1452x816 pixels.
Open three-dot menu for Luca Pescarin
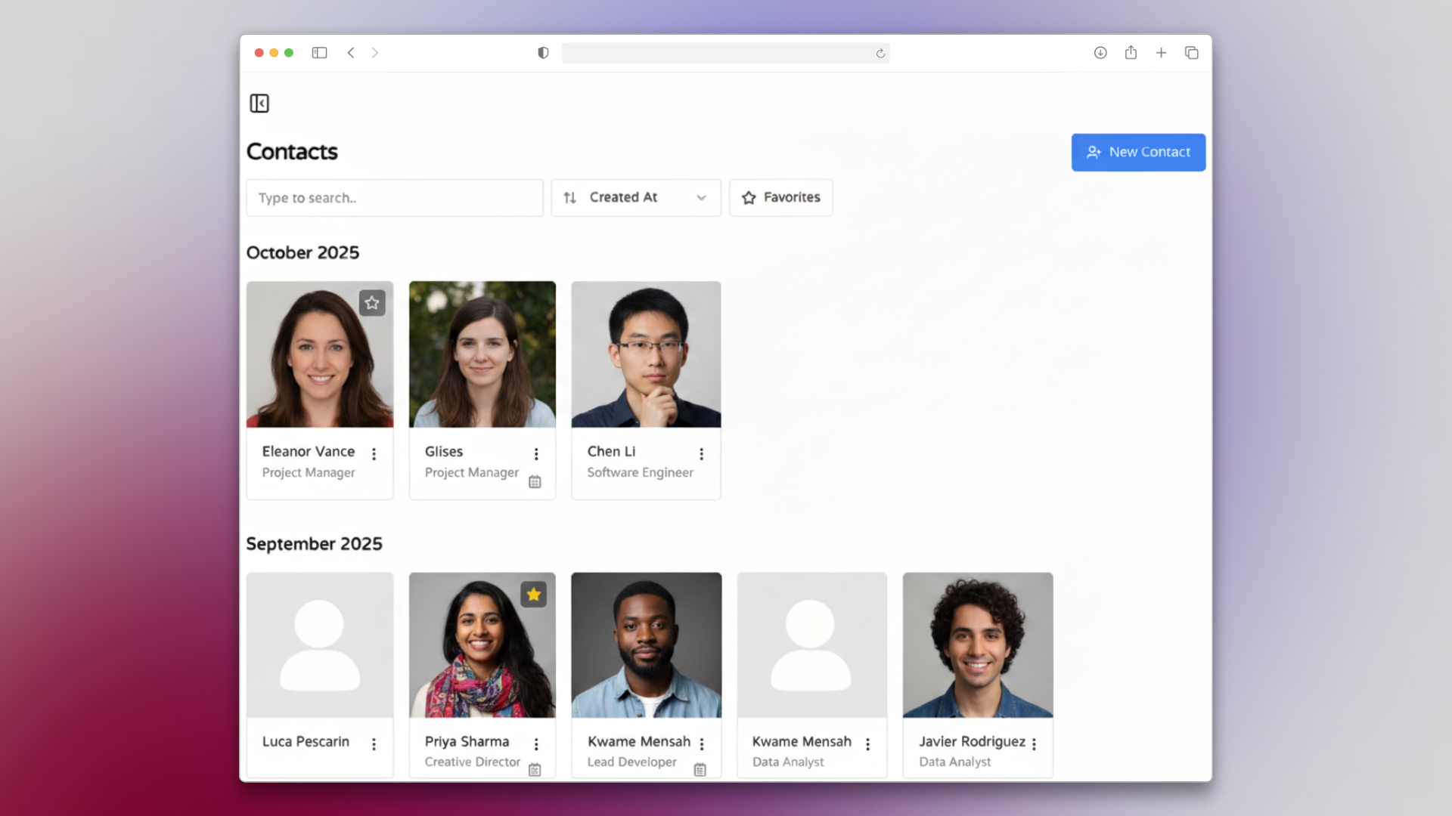coord(374,744)
